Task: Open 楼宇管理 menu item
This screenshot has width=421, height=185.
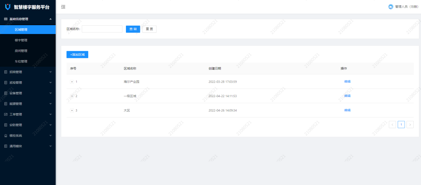Action: tap(21, 40)
